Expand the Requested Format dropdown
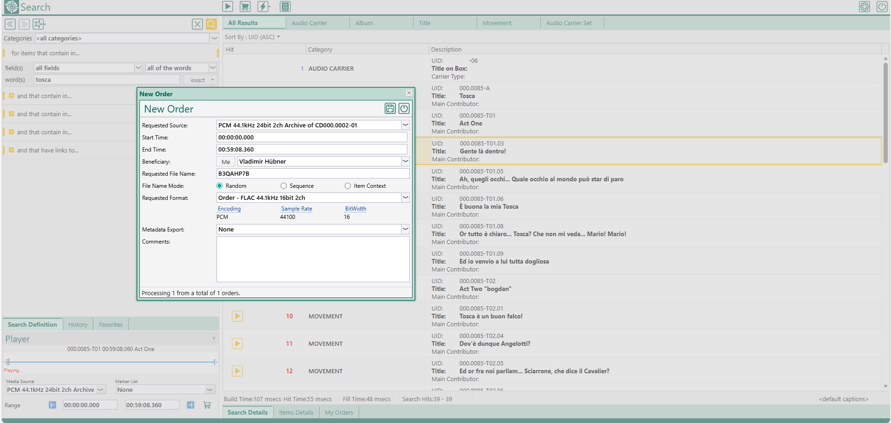Screen dimensions: 891x423 (405, 198)
